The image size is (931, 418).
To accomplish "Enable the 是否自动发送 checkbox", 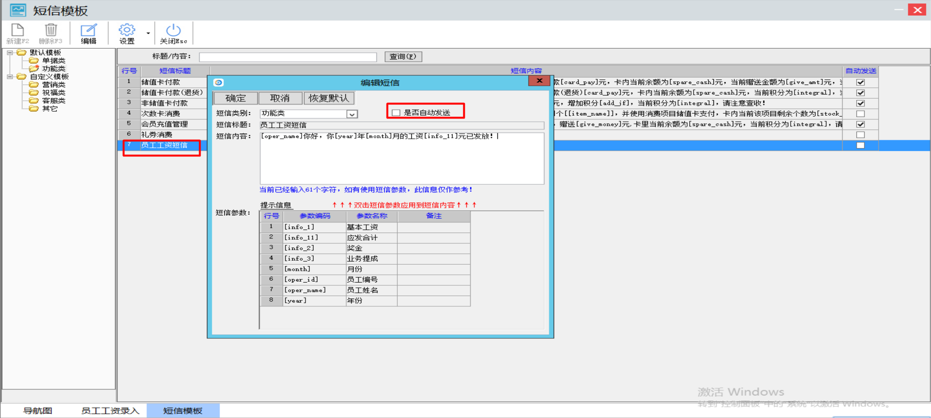I will coord(396,113).
